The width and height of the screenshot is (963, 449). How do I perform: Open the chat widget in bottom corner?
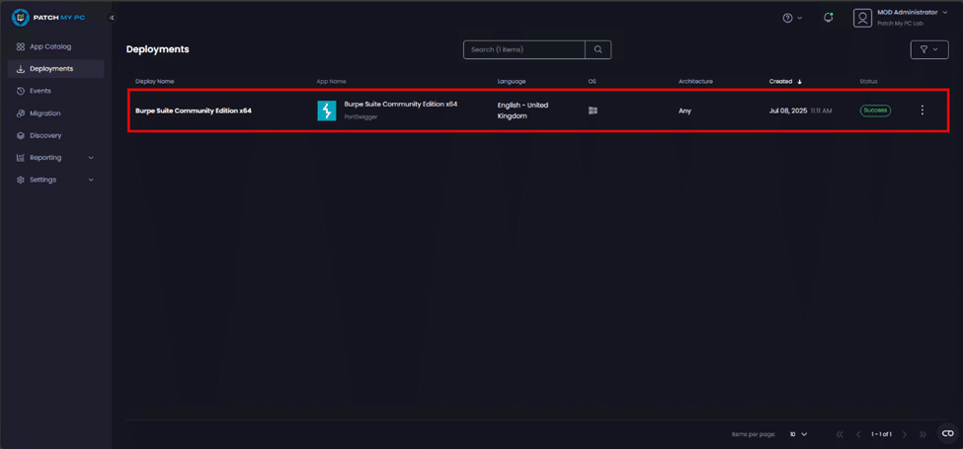[947, 433]
